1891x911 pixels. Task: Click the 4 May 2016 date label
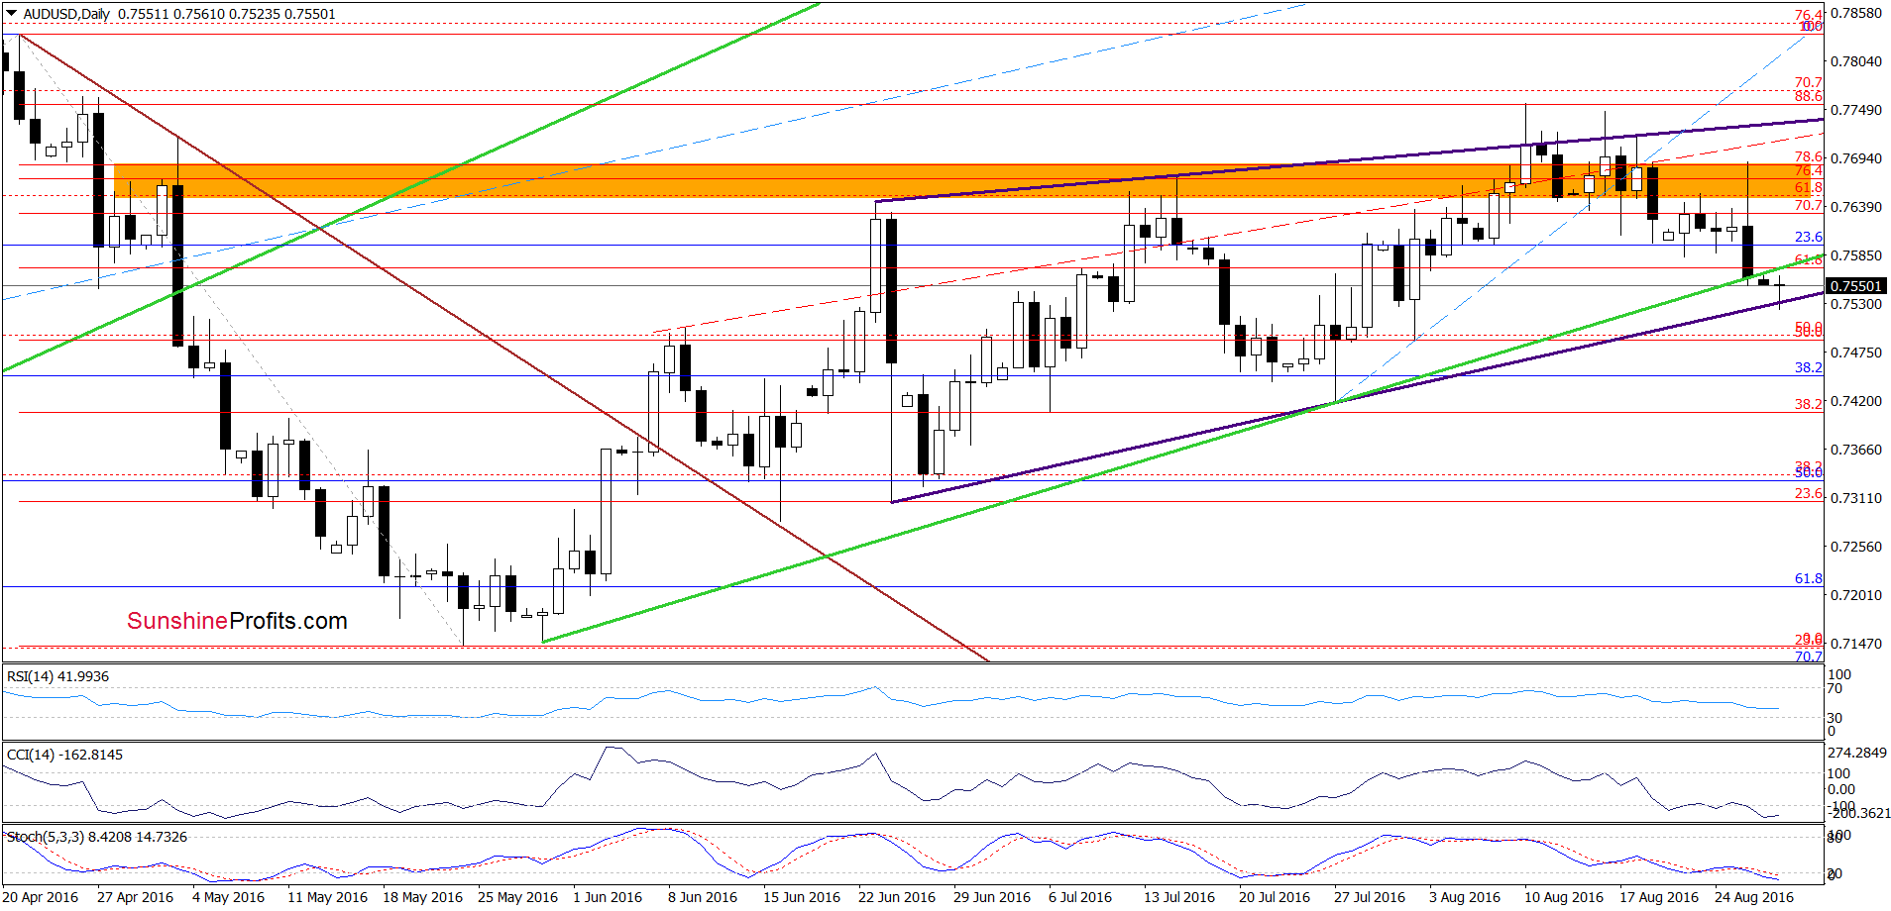[x=229, y=897]
